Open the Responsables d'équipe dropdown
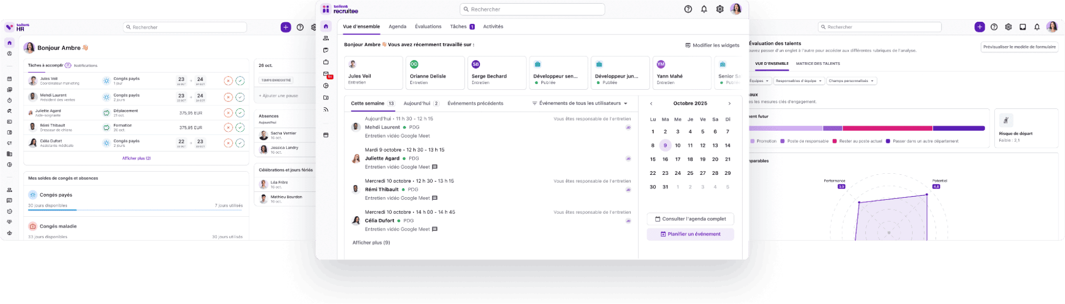 (x=799, y=81)
